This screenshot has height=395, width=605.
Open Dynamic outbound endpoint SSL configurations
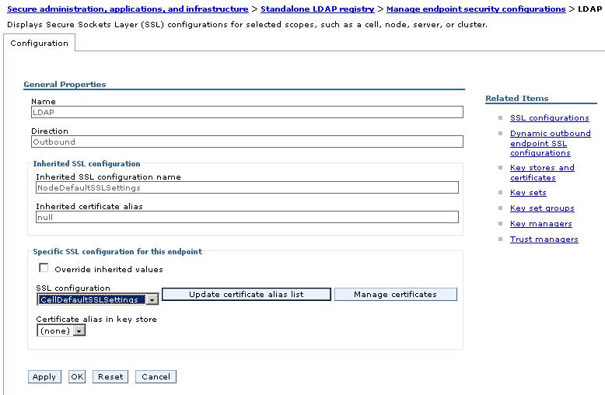(x=551, y=143)
